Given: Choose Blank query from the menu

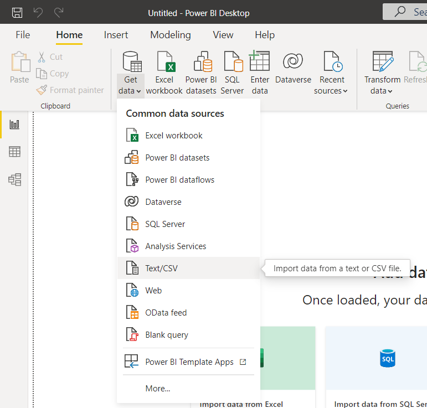Looking at the screenshot, I should point(188,335).
